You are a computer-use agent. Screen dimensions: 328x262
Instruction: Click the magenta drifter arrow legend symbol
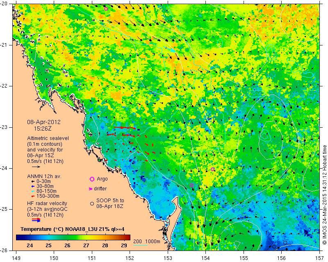coord(90,189)
